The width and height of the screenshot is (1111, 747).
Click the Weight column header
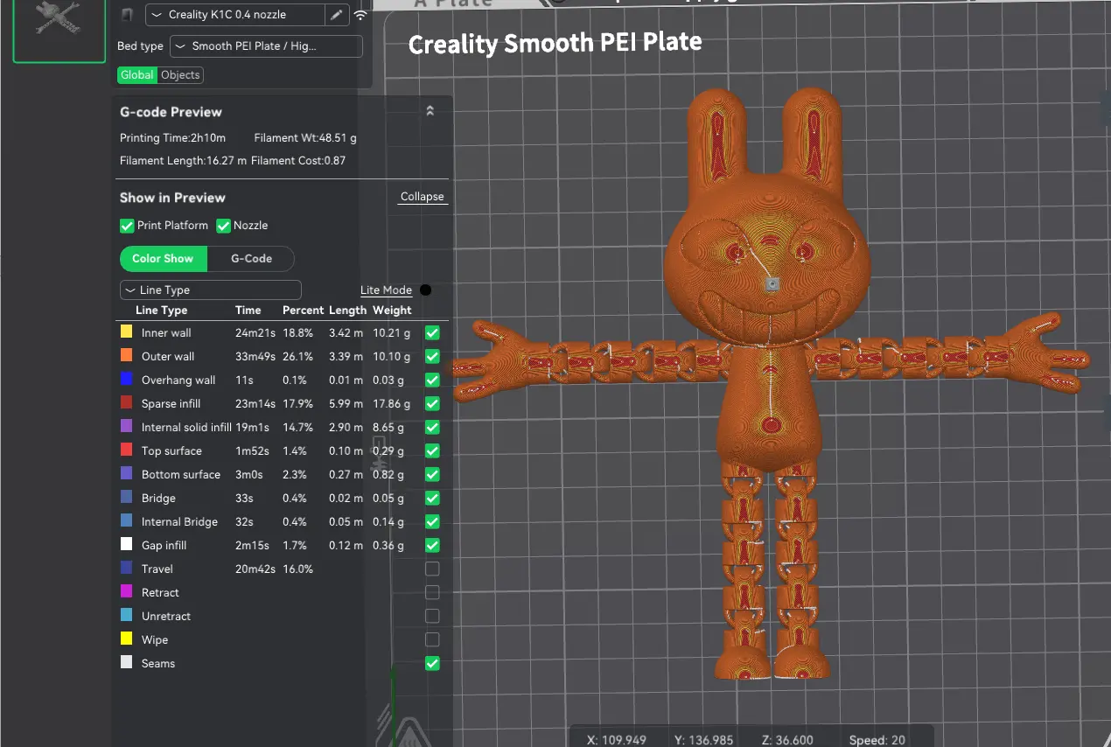point(392,311)
